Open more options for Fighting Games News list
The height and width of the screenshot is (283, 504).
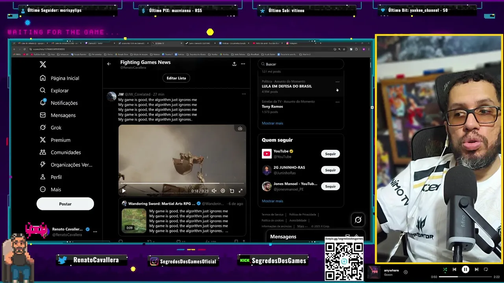(243, 64)
